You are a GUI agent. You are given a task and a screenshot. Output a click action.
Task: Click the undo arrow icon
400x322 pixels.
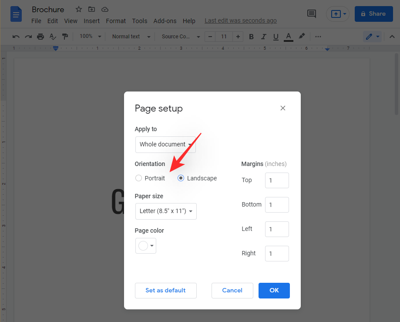click(16, 37)
